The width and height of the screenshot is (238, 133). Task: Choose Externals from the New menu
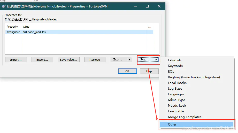(197, 60)
